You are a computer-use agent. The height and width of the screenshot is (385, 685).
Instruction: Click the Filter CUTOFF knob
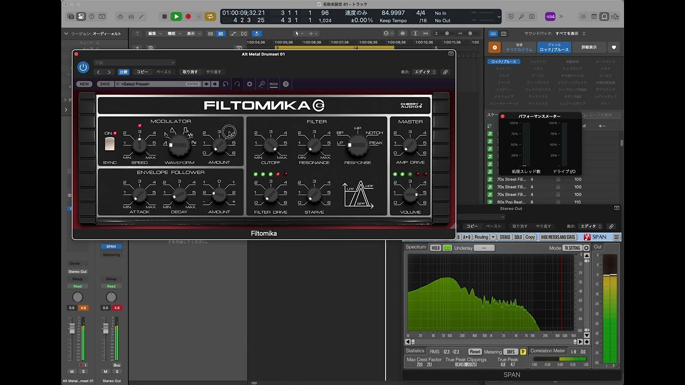coord(271,144)
